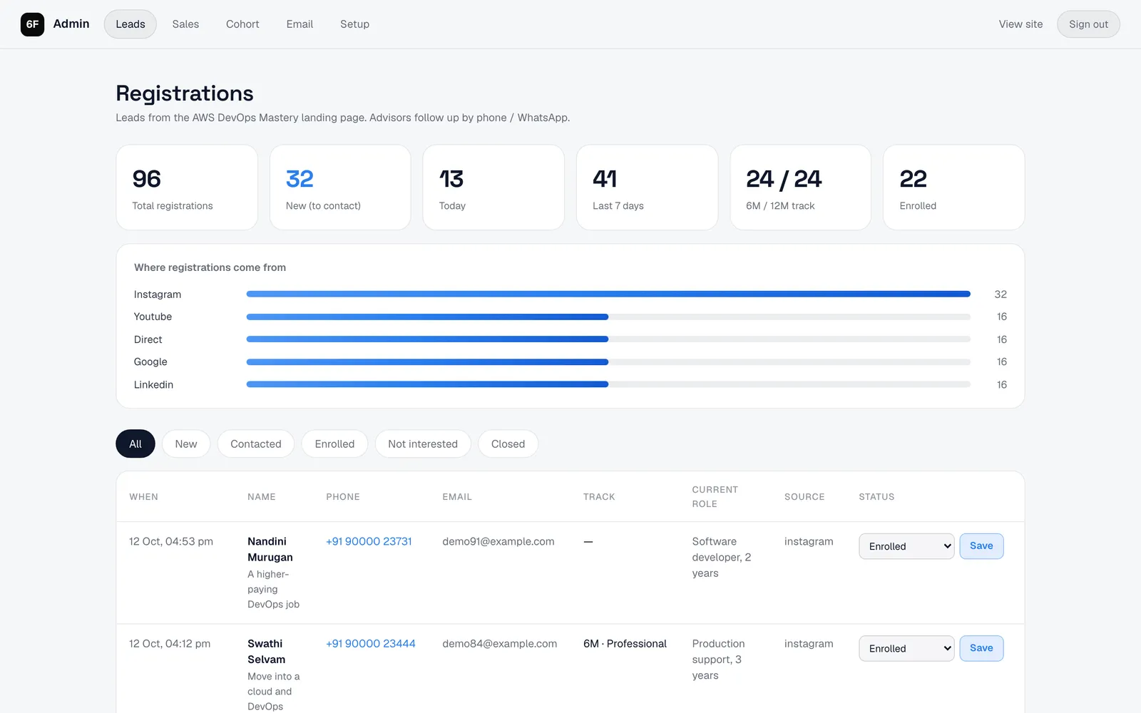Open the Setup tab
The width and height of the screenshot is (1141, 713).
354,24
